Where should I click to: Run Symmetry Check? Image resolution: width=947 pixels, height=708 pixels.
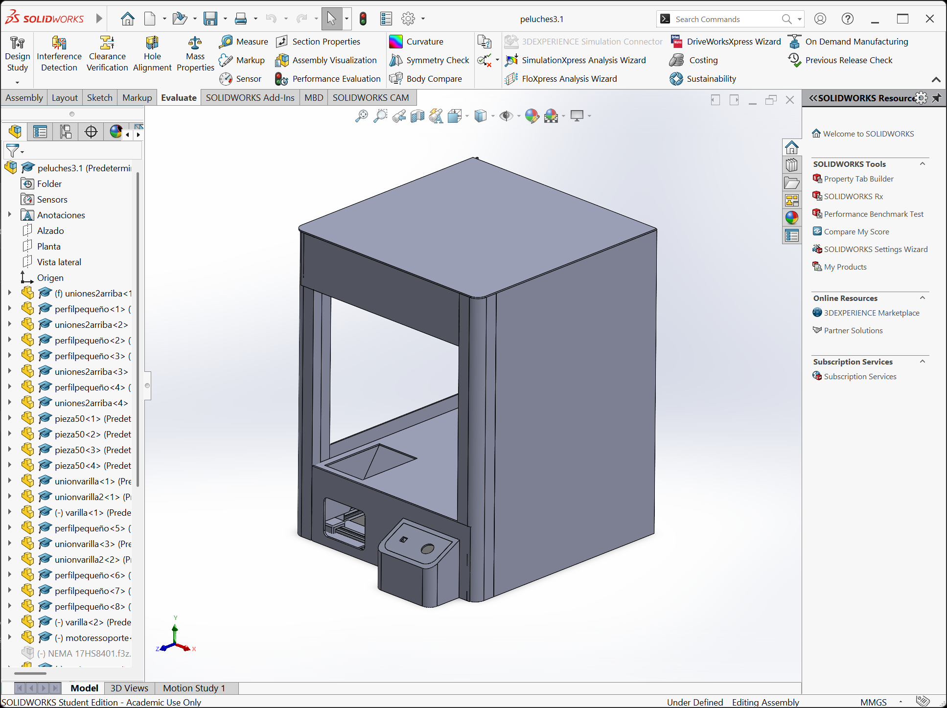[429, 60]
